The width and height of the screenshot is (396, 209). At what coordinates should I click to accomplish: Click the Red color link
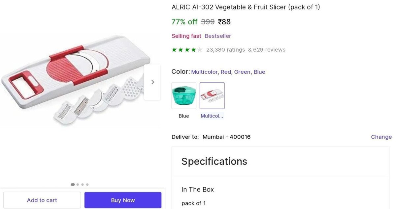coord(226,72)
